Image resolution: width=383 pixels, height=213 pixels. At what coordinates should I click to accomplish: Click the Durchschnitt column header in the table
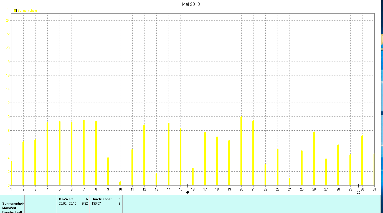pyautogui.click(x=102, y=199)
